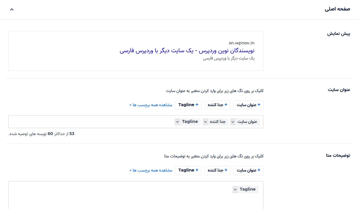The image size is (359, 209).
Task: Click hint text ending به توضیحات متا
Action: tap(214, 156)
